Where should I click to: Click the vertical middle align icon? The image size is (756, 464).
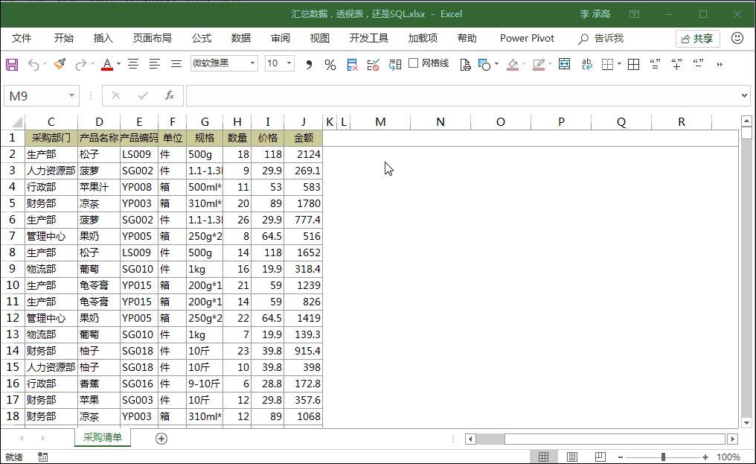point(176,64)
